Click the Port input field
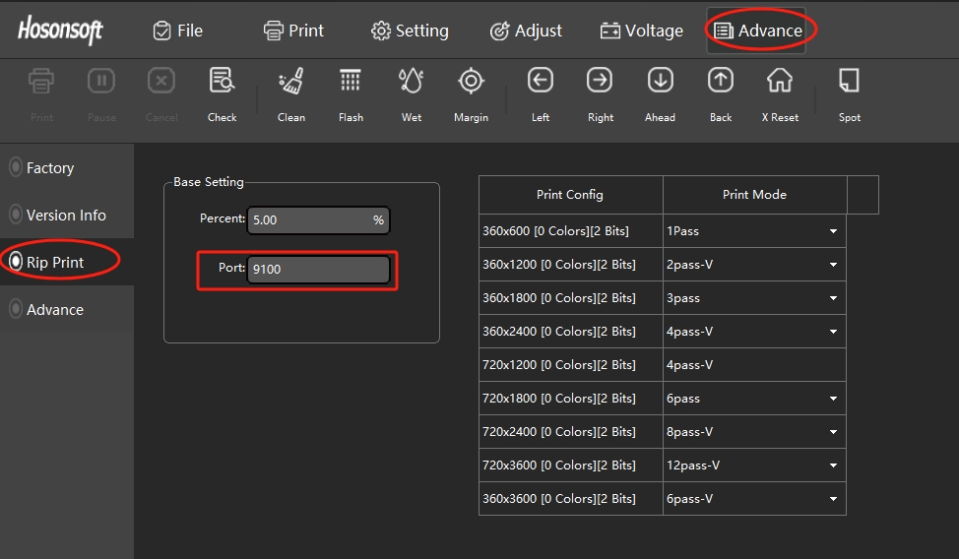The width and height of the screenshot is (959, 559). pyautogui.click(x=317, y=269)
